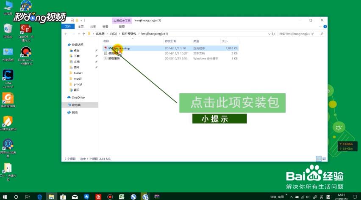Open the Bandicam desktop shortcut
Screen dimensions: 361x200
[26, 53]
